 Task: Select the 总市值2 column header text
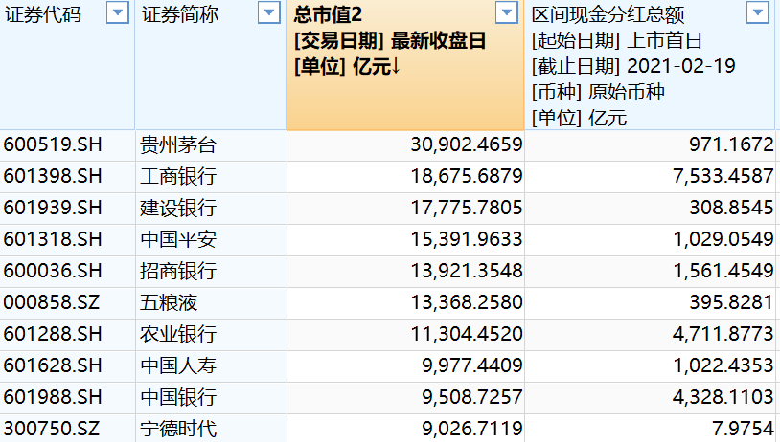pyautogui.click(x=328, y=14)
